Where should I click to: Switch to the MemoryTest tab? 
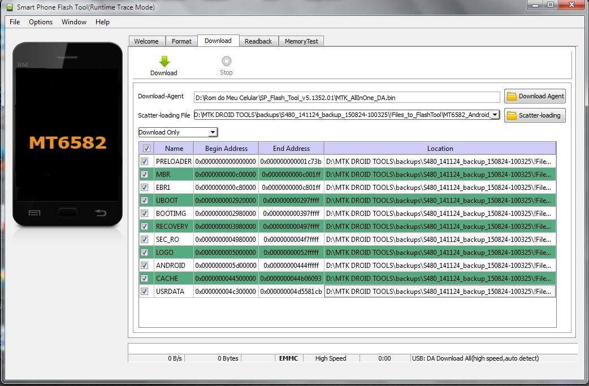[301, 41]
